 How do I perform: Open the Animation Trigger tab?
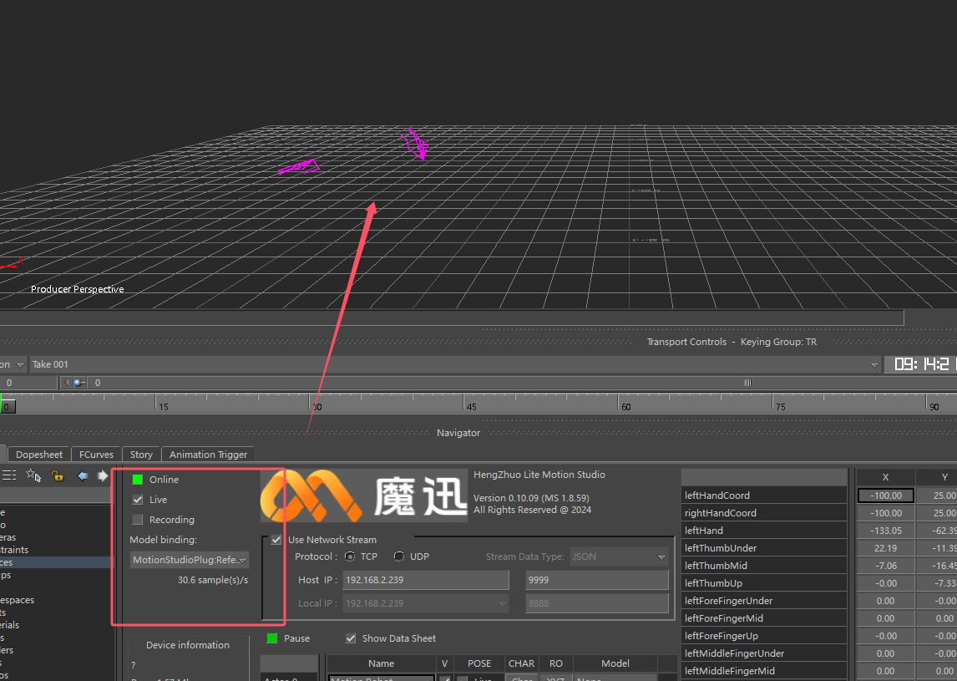click(208, 455)
